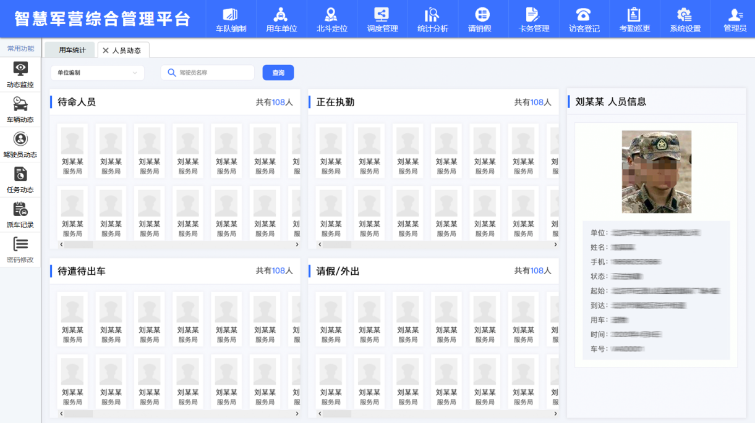The width and height of the screenshot is (755, 423).
Task: Click horizontal scrollbar thumb in 请假/外出 panel
Action: (337, 414)
